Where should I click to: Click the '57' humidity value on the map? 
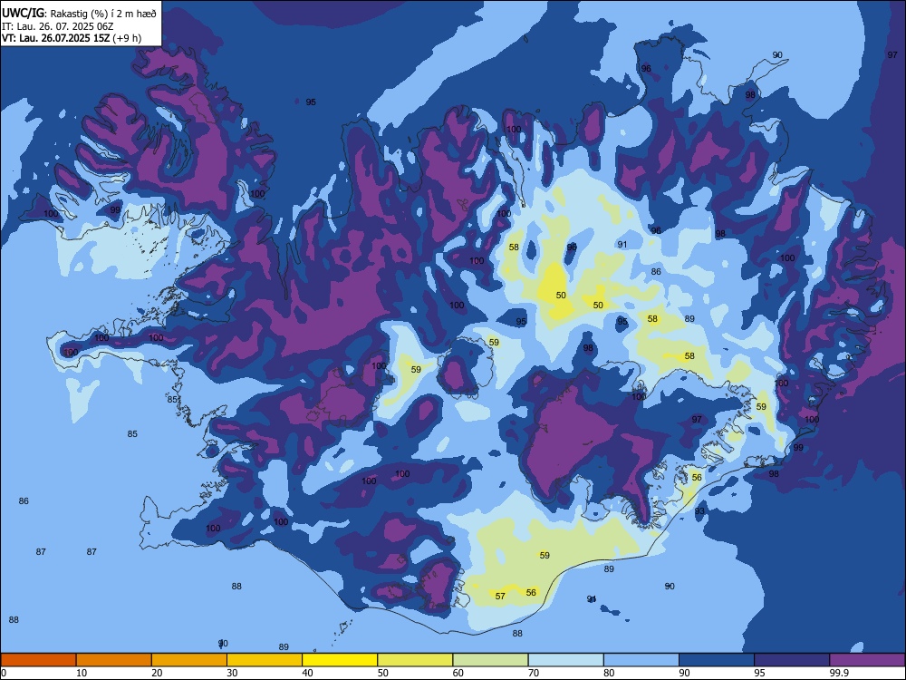[500, 597]
